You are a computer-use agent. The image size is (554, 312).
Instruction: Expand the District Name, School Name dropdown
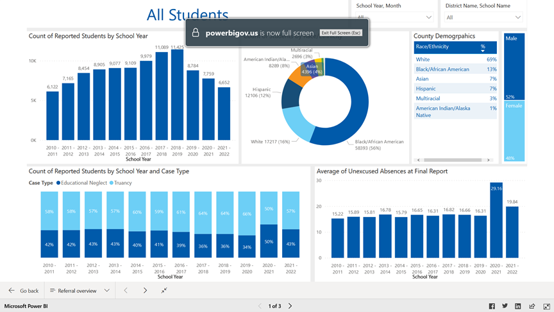(483, 17)
